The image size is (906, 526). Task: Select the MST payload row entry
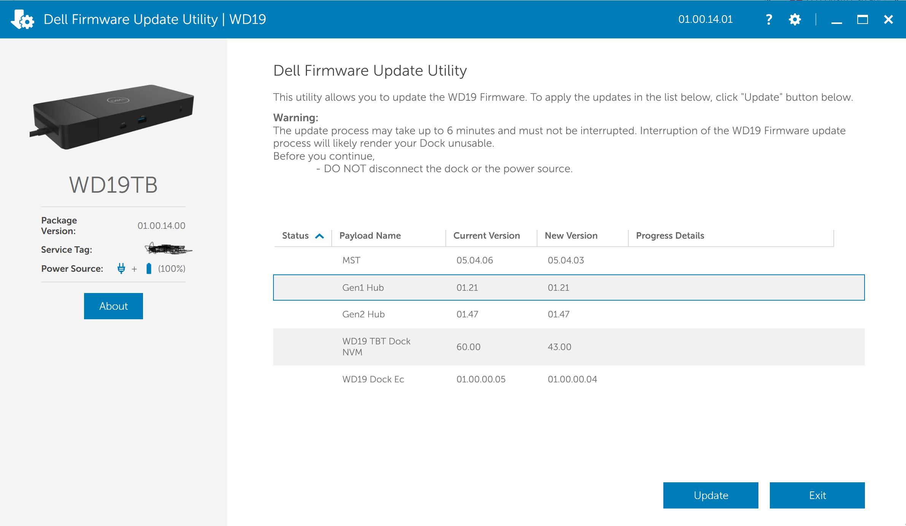(569, 260)
